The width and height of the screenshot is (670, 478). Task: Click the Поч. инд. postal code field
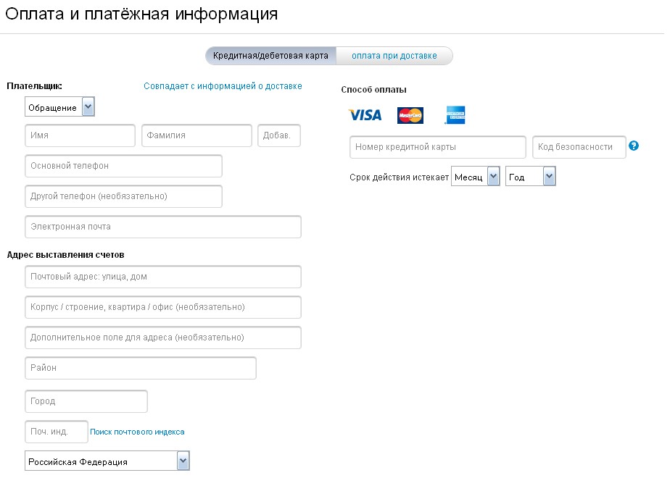click(x=56, y=432)
